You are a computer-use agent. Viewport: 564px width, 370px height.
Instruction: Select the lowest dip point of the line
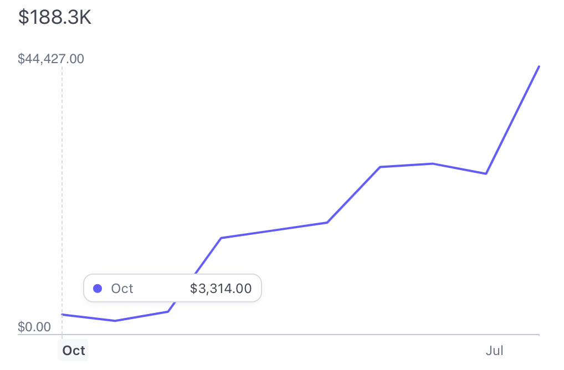[x=115, y=321]
